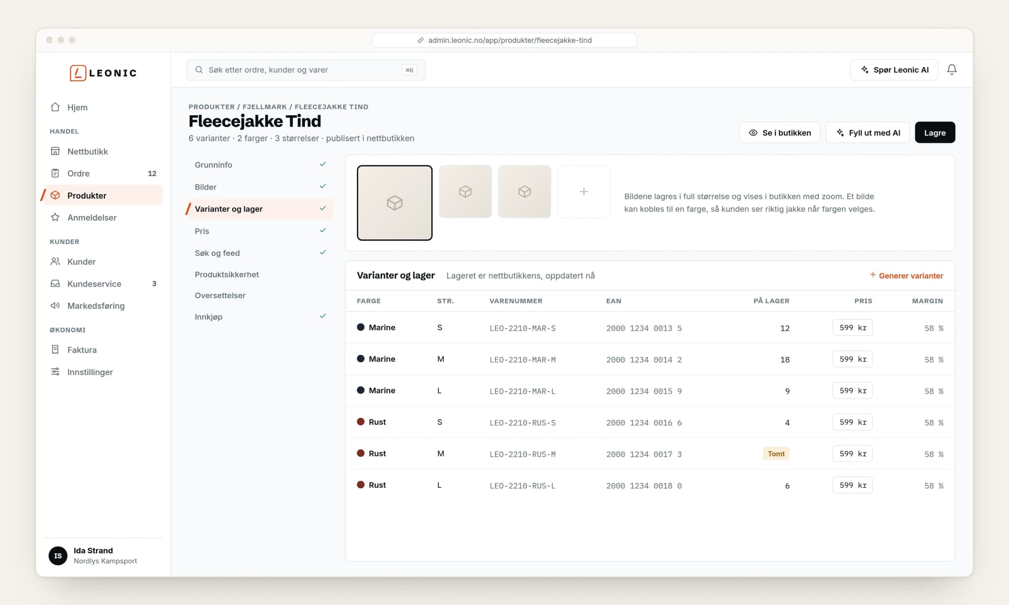The width and height of the screenshot is (1009, 605).
Task: Save product with Lagre button
Action: (x=935, y=132)
